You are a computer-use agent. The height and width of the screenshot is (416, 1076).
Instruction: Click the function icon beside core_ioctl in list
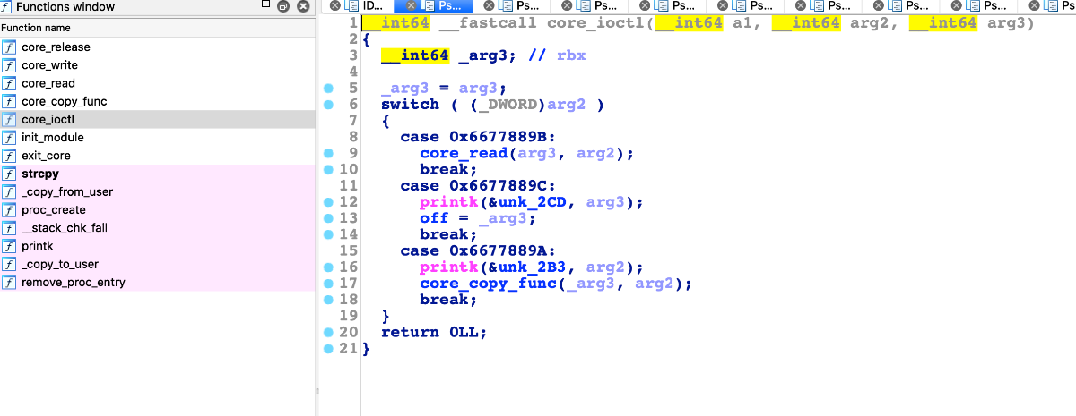pyautogui.click(x=9, y=120)
